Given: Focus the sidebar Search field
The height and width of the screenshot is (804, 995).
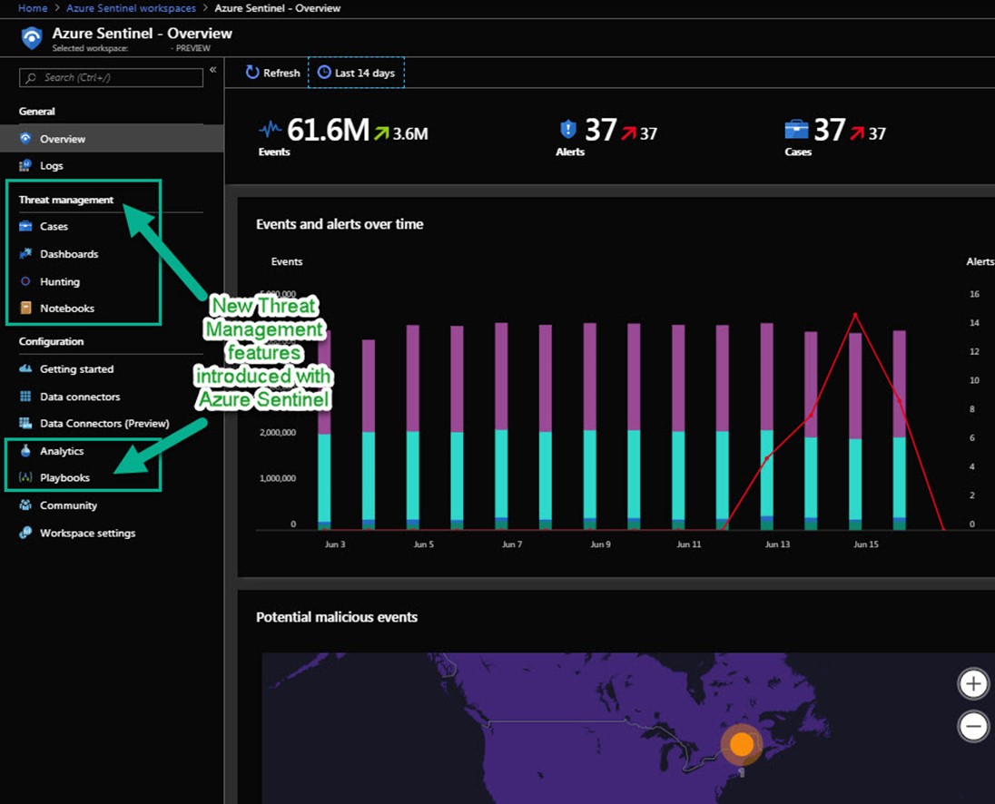Looking at the screenshot, I should point(112,78).
